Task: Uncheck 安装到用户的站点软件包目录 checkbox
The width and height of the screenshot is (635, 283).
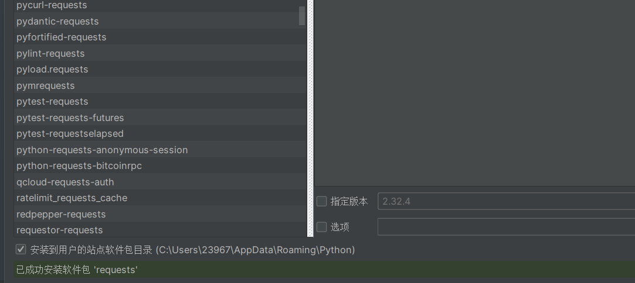Action: tap(21, 250)
